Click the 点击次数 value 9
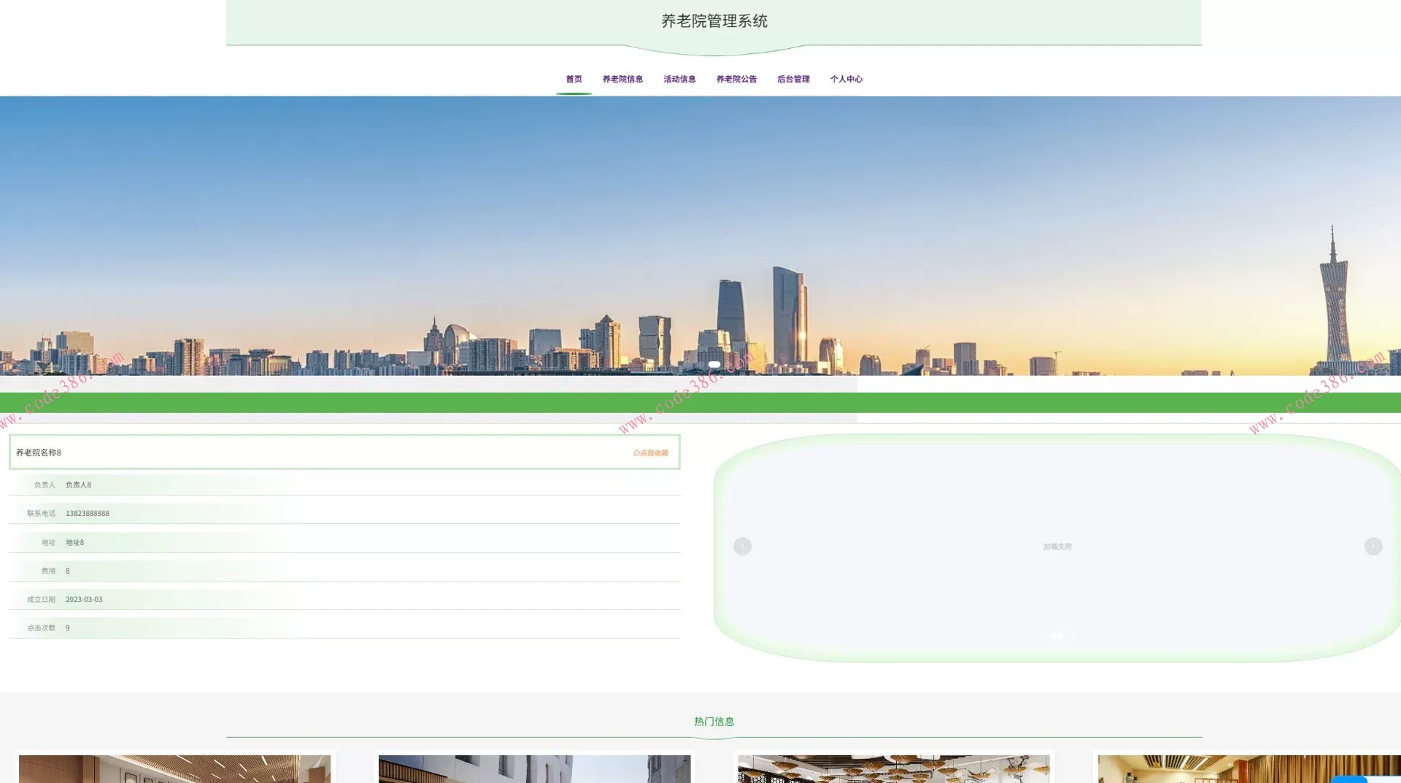This screenshot has width=1401, height=783. 68,628
